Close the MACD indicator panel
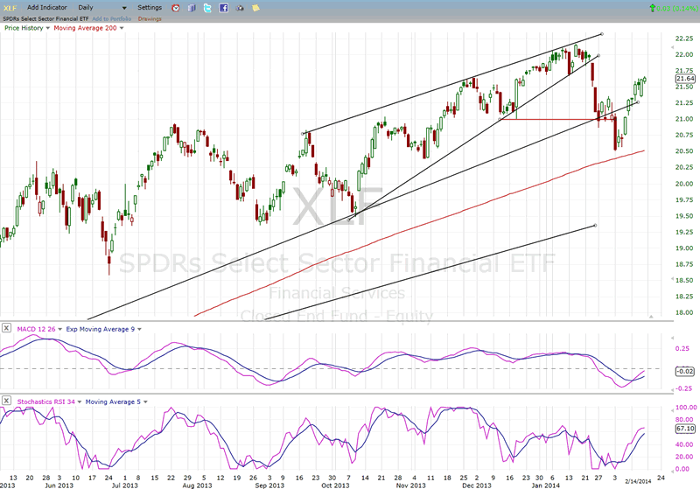The image size is (700, 489). 7,328
